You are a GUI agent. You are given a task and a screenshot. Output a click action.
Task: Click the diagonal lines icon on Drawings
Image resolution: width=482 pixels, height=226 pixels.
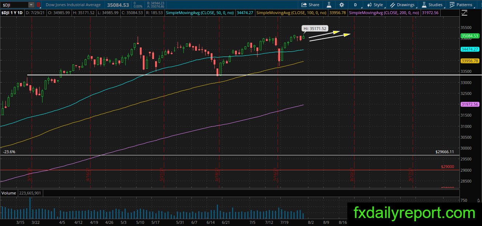click(x=393, y=5)
